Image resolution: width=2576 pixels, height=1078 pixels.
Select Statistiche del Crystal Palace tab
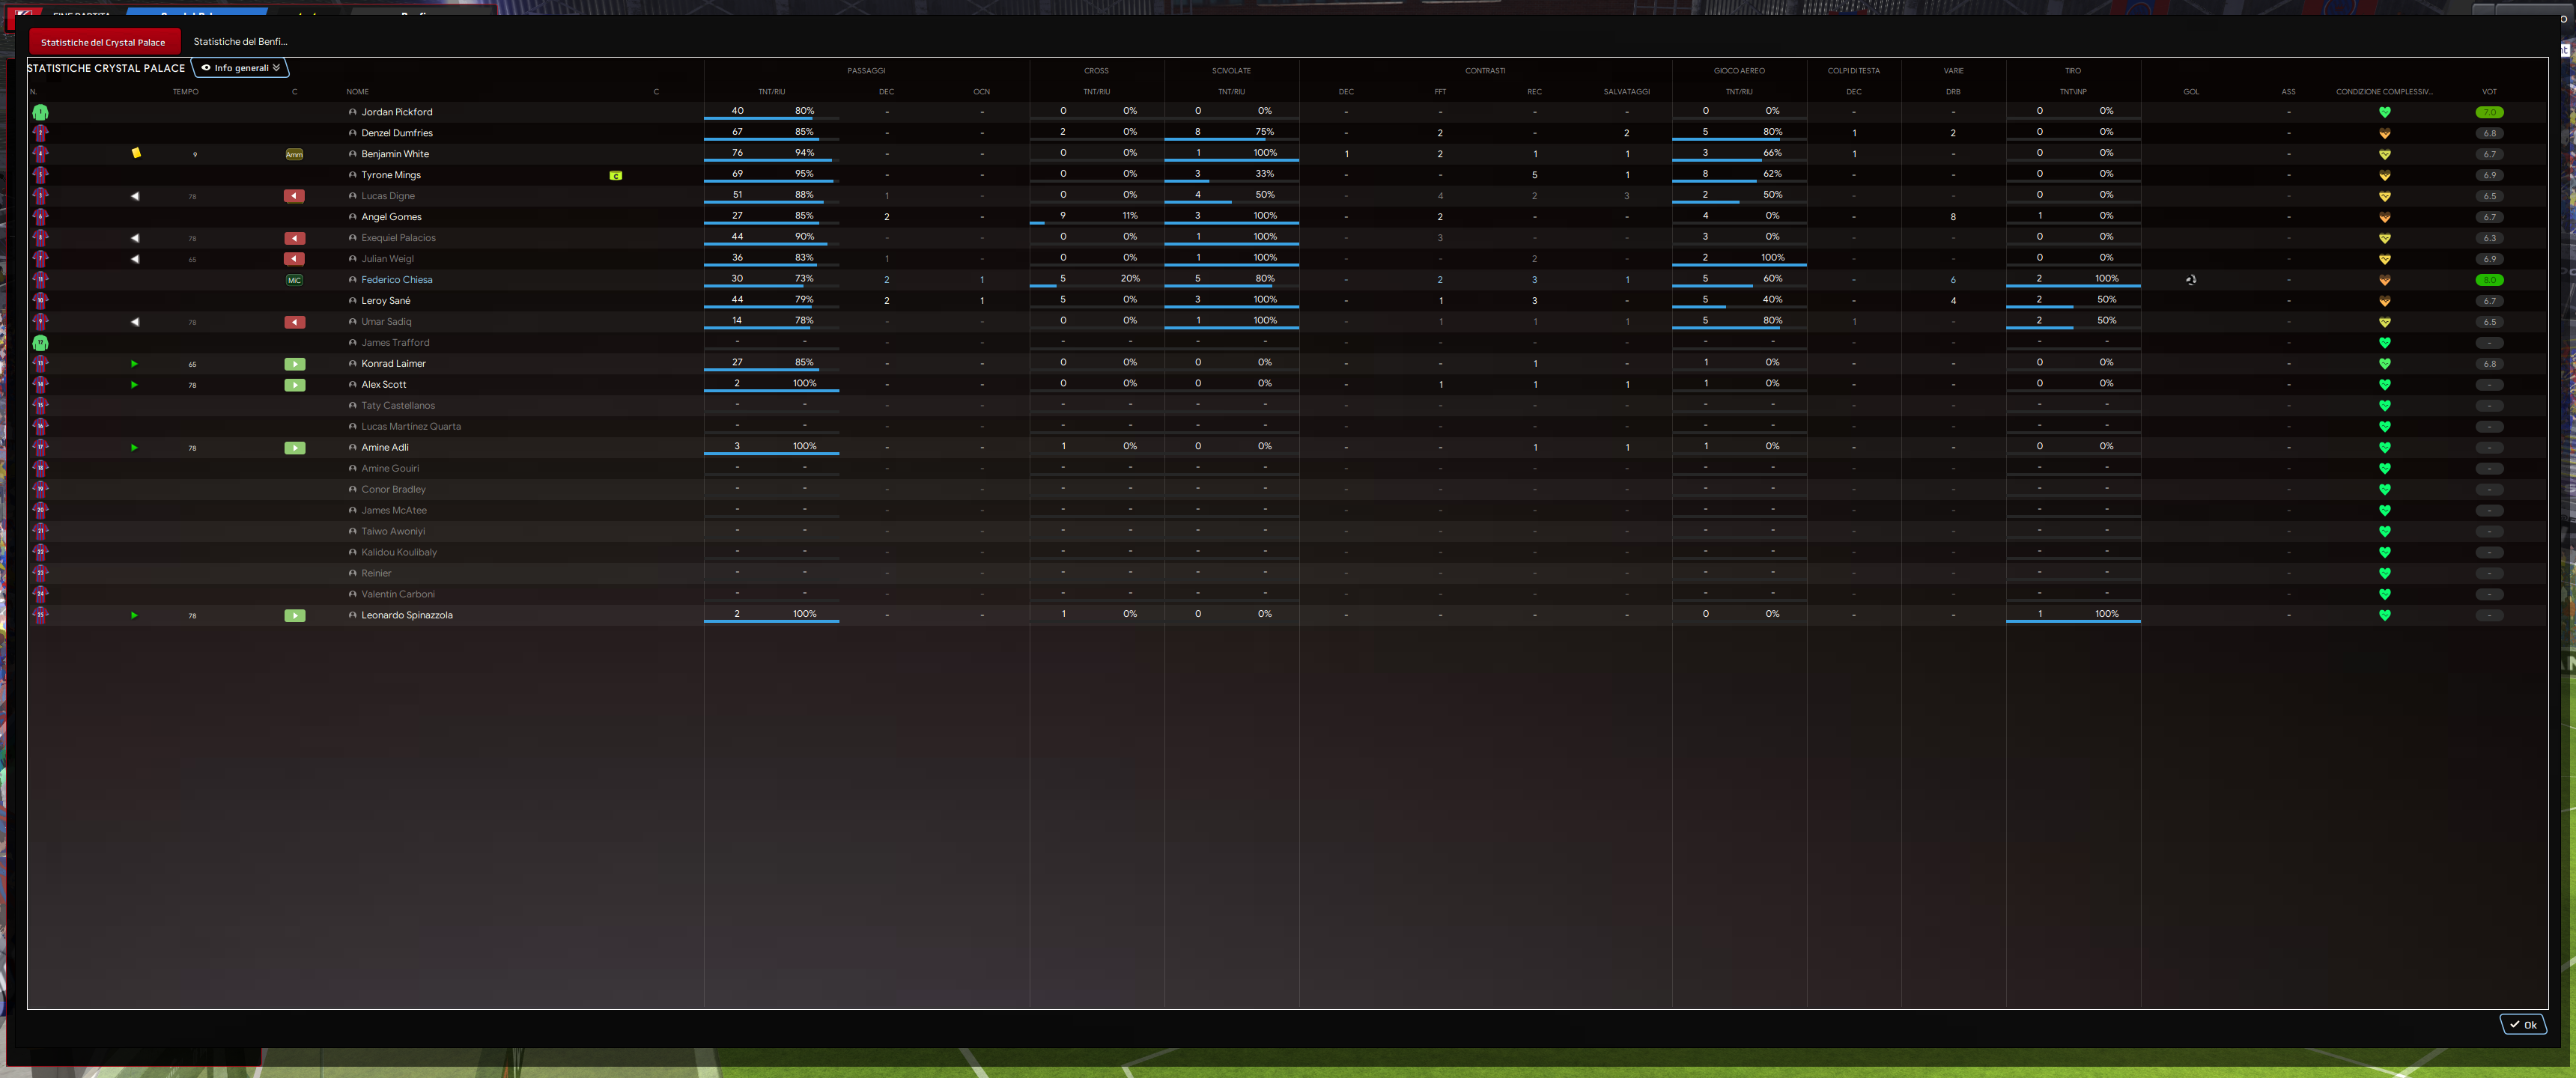point(103,42)
